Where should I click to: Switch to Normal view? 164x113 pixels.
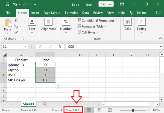[89, 110]
